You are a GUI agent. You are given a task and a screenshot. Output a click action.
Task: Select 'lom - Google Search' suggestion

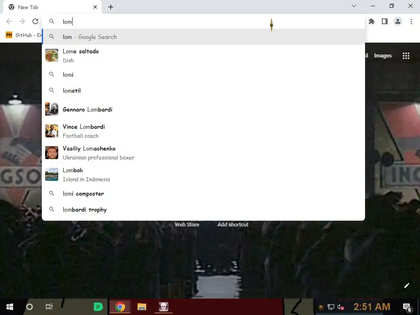203,37
